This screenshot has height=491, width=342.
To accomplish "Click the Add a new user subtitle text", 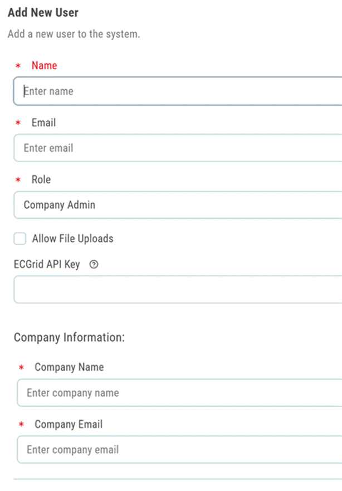I will pos(72,34).
